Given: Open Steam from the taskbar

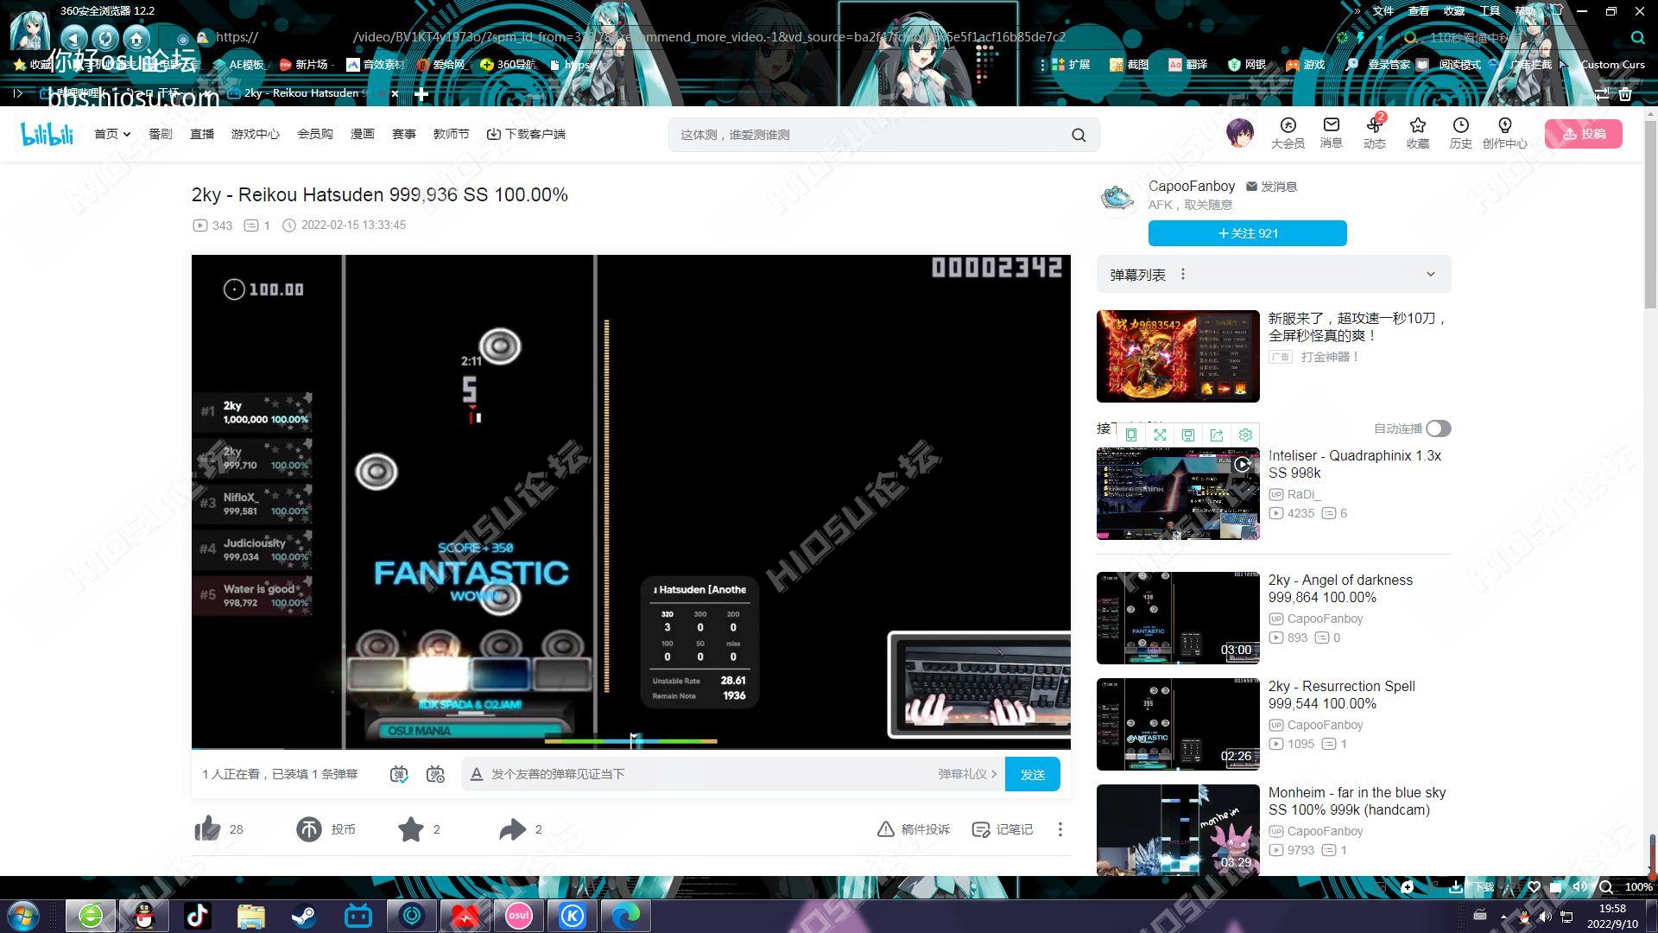Looking at the screenshot, I should coord(303,916).
